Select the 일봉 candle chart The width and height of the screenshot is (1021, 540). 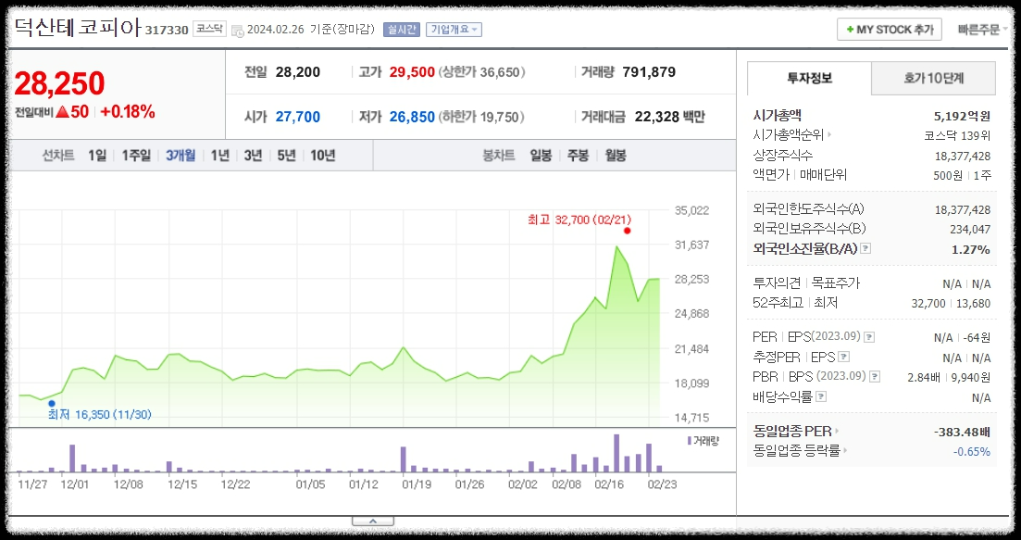(x=542, y=156)
